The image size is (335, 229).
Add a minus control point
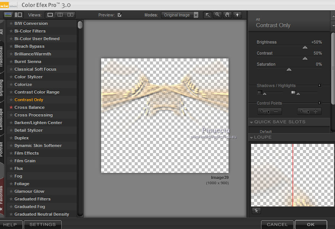pyautogui.click(x=270, y=111)
